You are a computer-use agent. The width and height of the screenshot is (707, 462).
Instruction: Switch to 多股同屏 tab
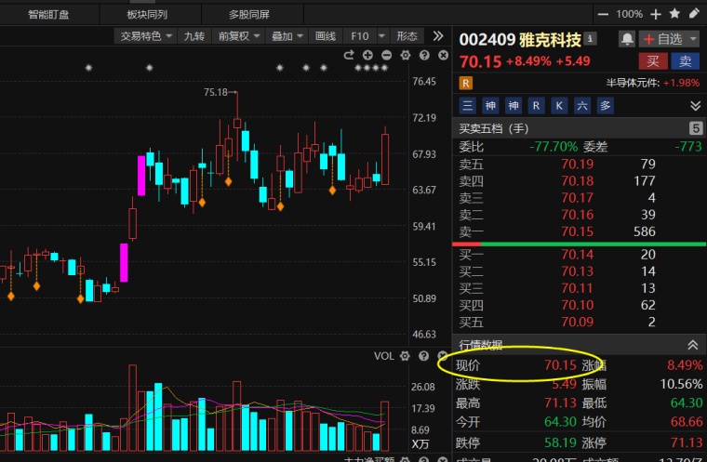click(x=249, y=15)
